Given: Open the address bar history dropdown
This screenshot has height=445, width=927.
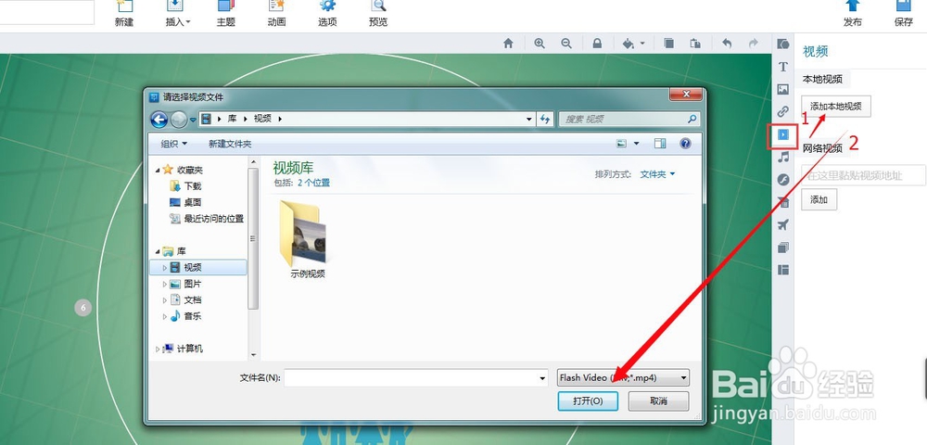Looking at the screenshot, I should pos(528,119).
